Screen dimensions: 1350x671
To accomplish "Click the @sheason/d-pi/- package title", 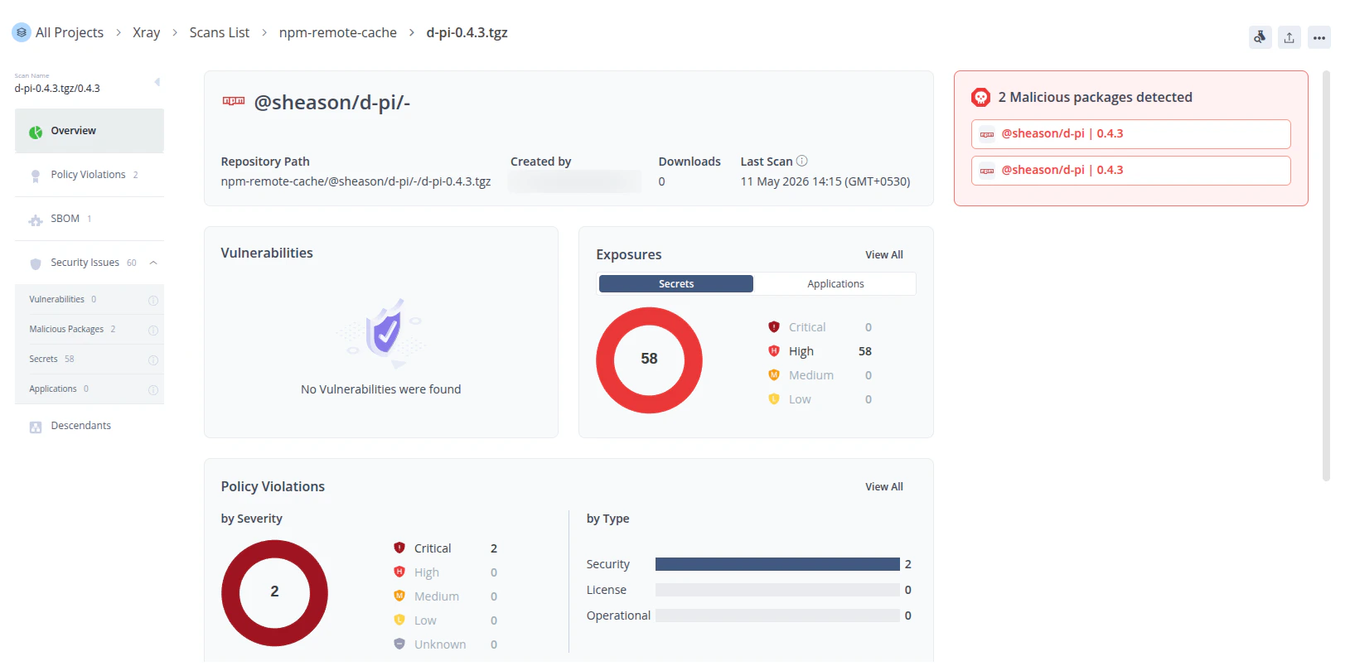I will [332, 102].
